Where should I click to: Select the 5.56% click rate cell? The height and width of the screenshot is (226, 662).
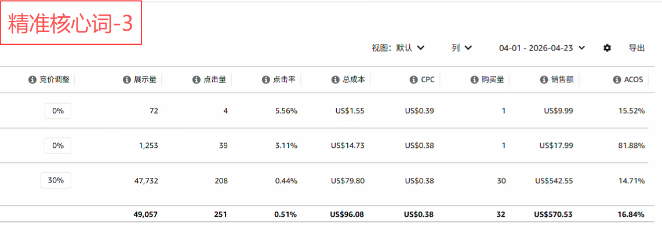(286, 111)
